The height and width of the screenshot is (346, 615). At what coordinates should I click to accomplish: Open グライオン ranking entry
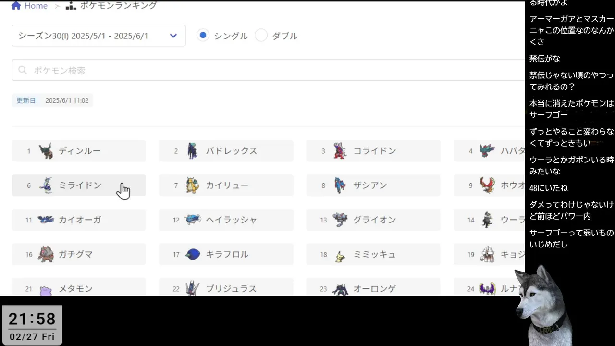[373, 220]
